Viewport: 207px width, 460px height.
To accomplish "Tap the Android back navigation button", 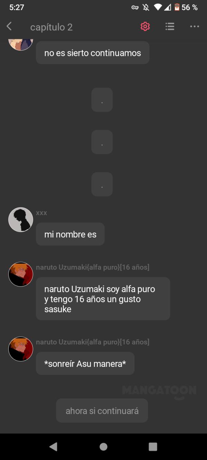I will pyautogui.click(x=53, y=447).
